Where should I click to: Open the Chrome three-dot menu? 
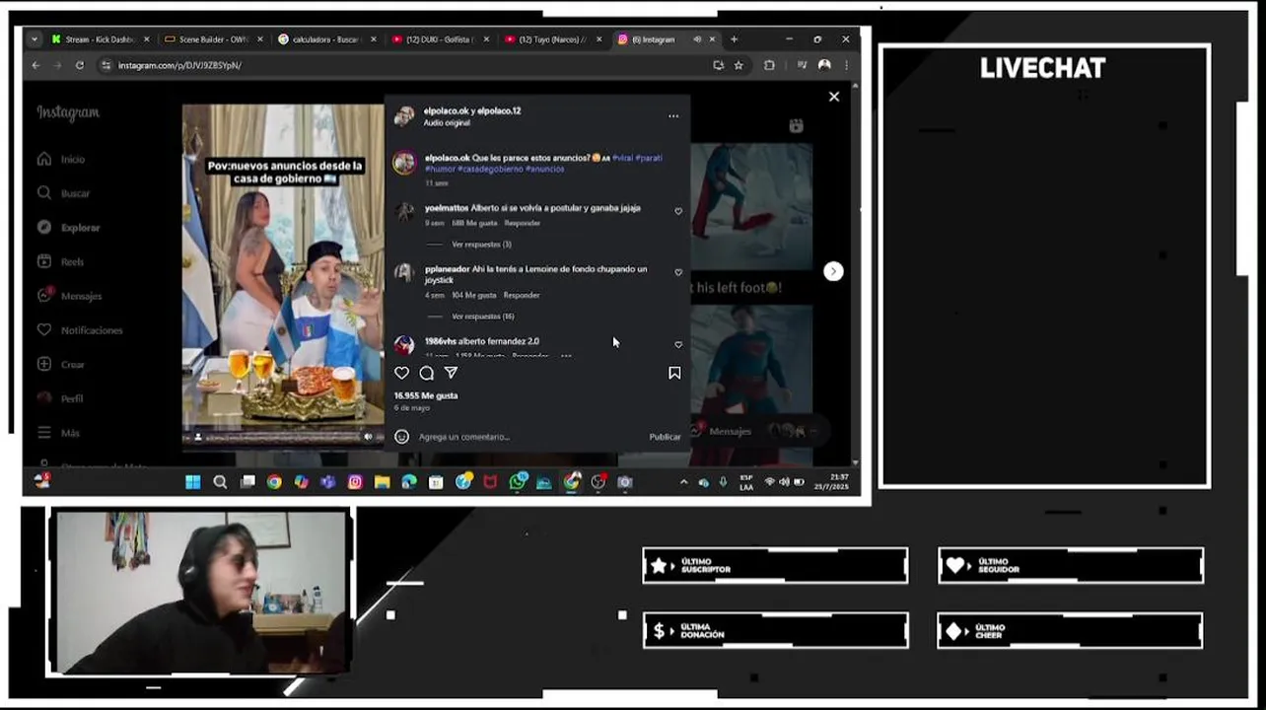click(x=846, y=65)
